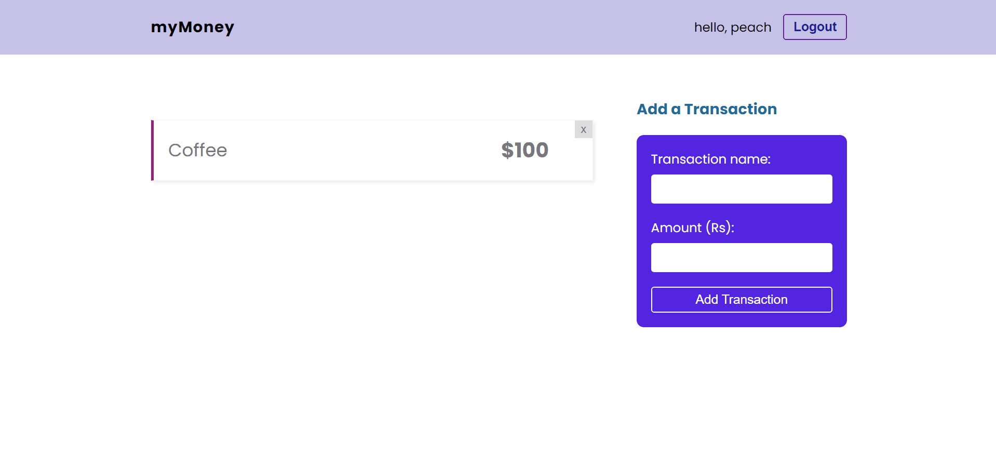Image resolution: width=996 pixels, height=456 pixels.
Task: Click the word "Transaction" in the blue heading
Action: click(730, 109)
